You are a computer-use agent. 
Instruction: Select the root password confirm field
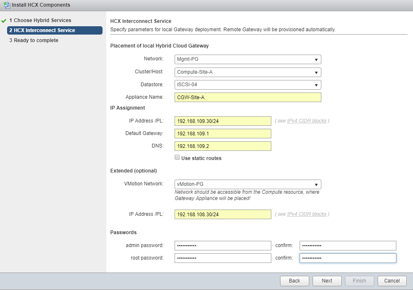pyautogui.click(x=347, y=258)
